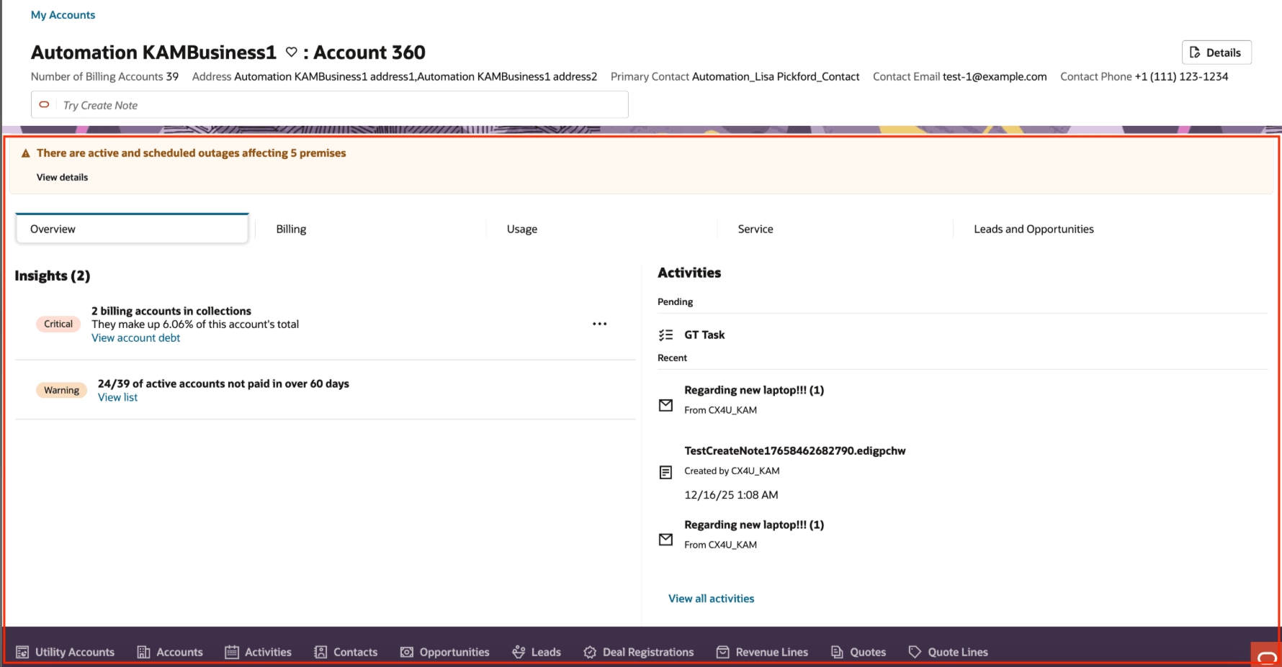Screen dimensions: 1282x667
Task: Select the Opportunities icon in bottom navigation
Action: click(407, 651)
